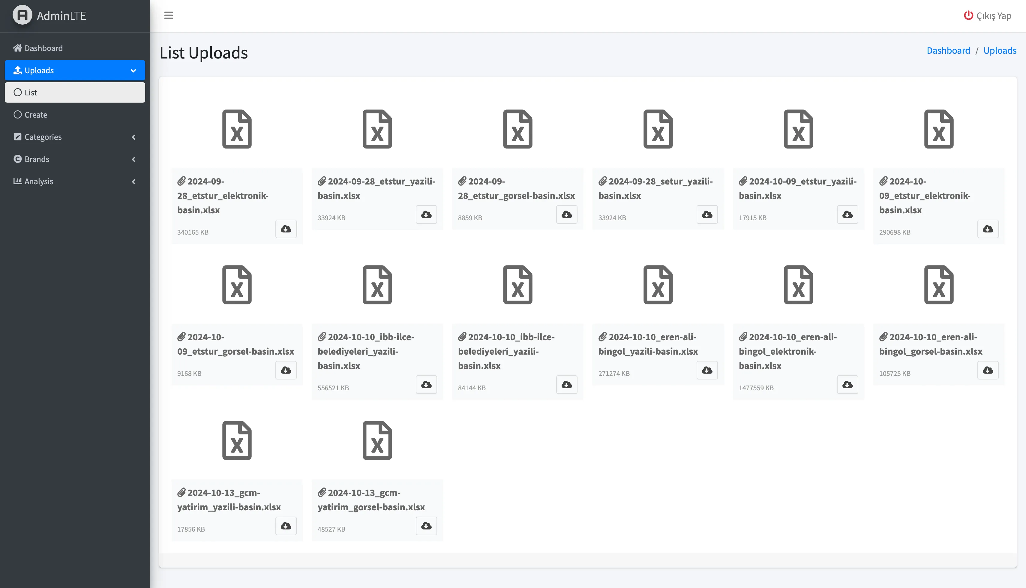Click the AdminLTE logo icon
Image resolution: width=1026 pixels, height=588 pixels.
click(22, 15)
